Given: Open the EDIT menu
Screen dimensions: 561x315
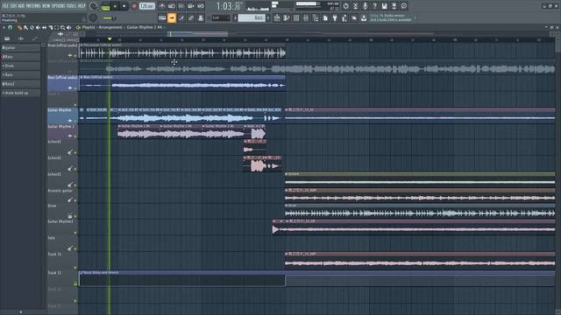Looking at the screenshot, I should click(13, 6).
